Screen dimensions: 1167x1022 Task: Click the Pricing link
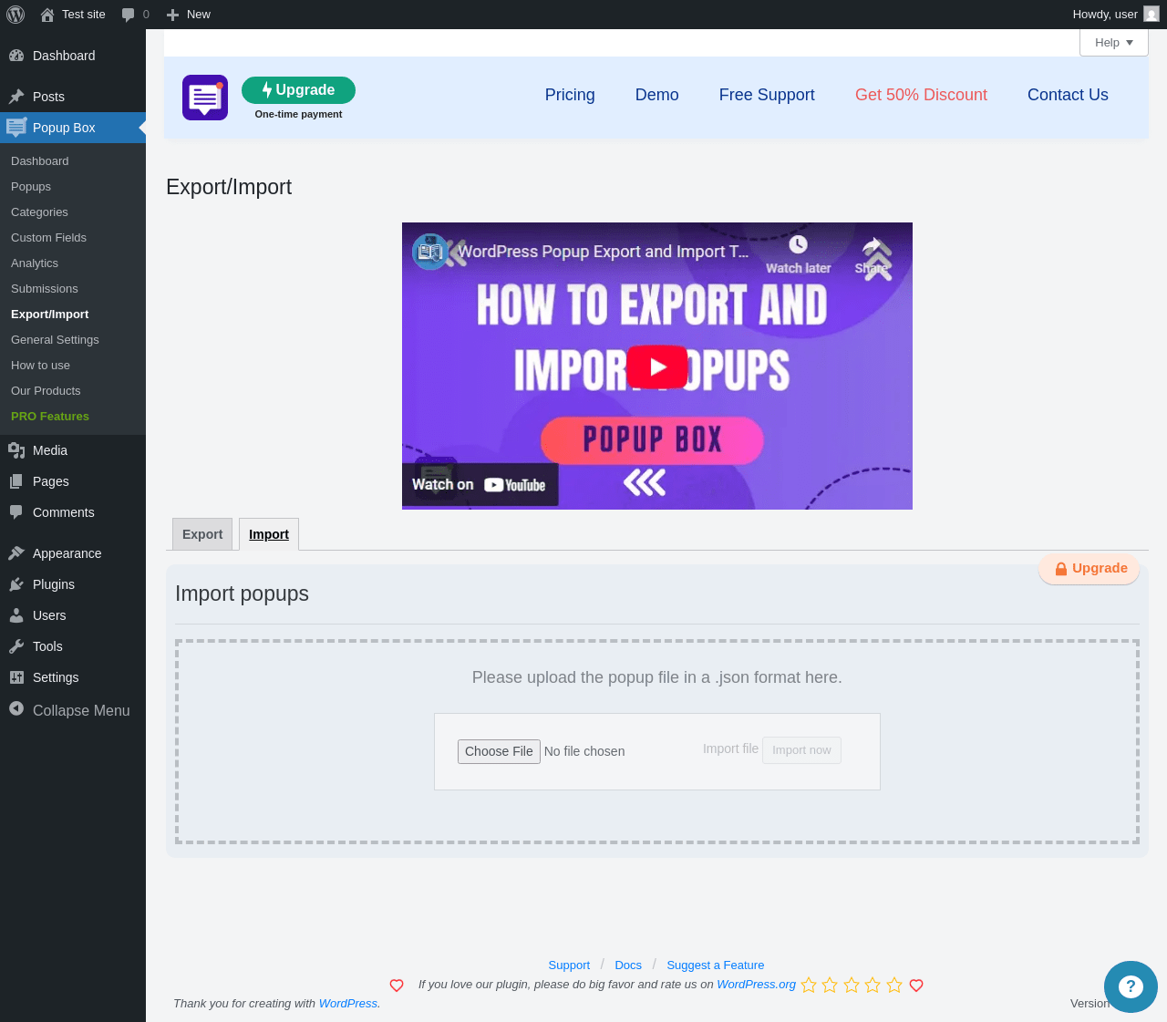570,95
